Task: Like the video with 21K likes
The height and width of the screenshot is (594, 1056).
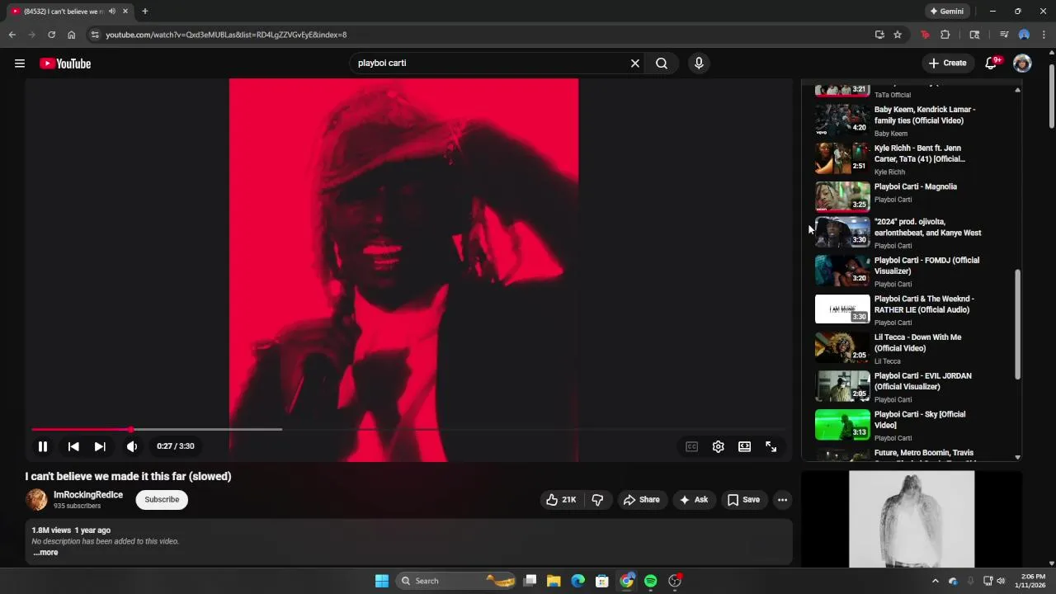Action: (561, 500)
